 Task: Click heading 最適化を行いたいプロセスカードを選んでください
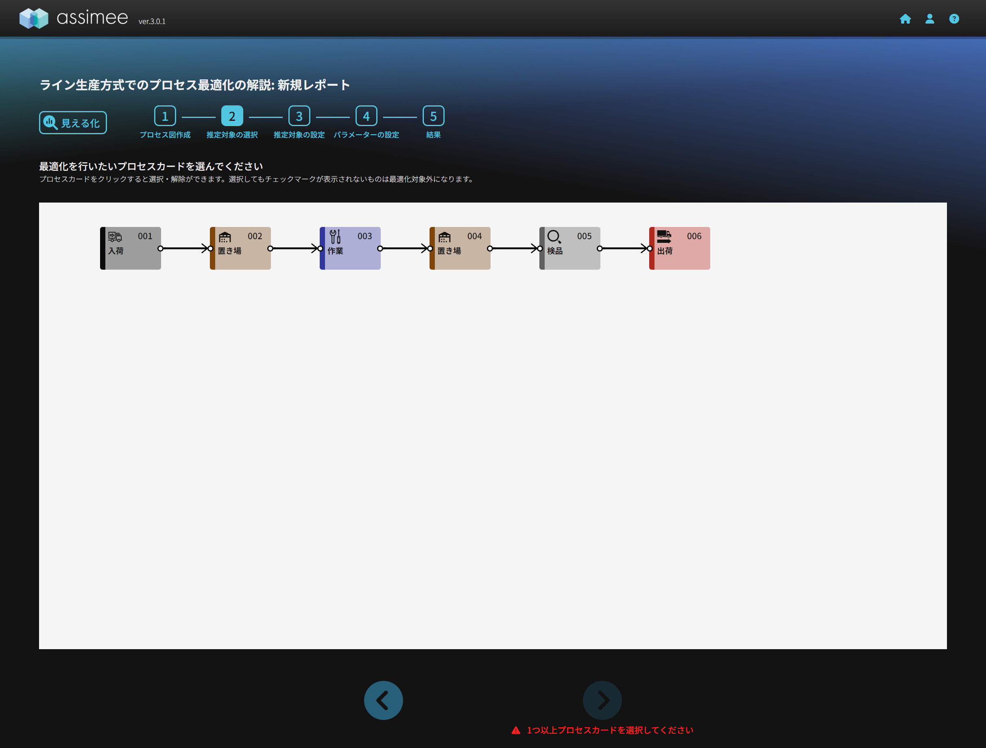[151, 166]
